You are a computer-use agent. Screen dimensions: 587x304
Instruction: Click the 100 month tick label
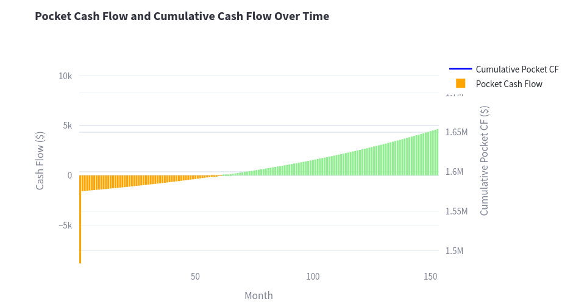click(x=313, y=277)
